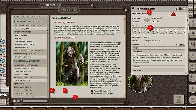Click the speech bubble icon on NPC sheet
The width and height of the screenshot is (196, 110).
coord(184,8)
